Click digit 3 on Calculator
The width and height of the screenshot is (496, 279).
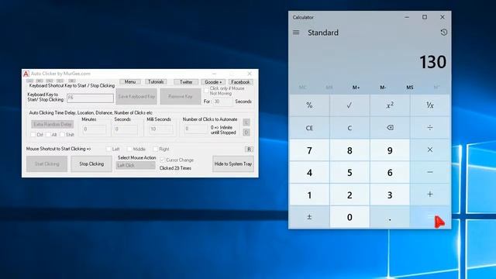point(390,195)
